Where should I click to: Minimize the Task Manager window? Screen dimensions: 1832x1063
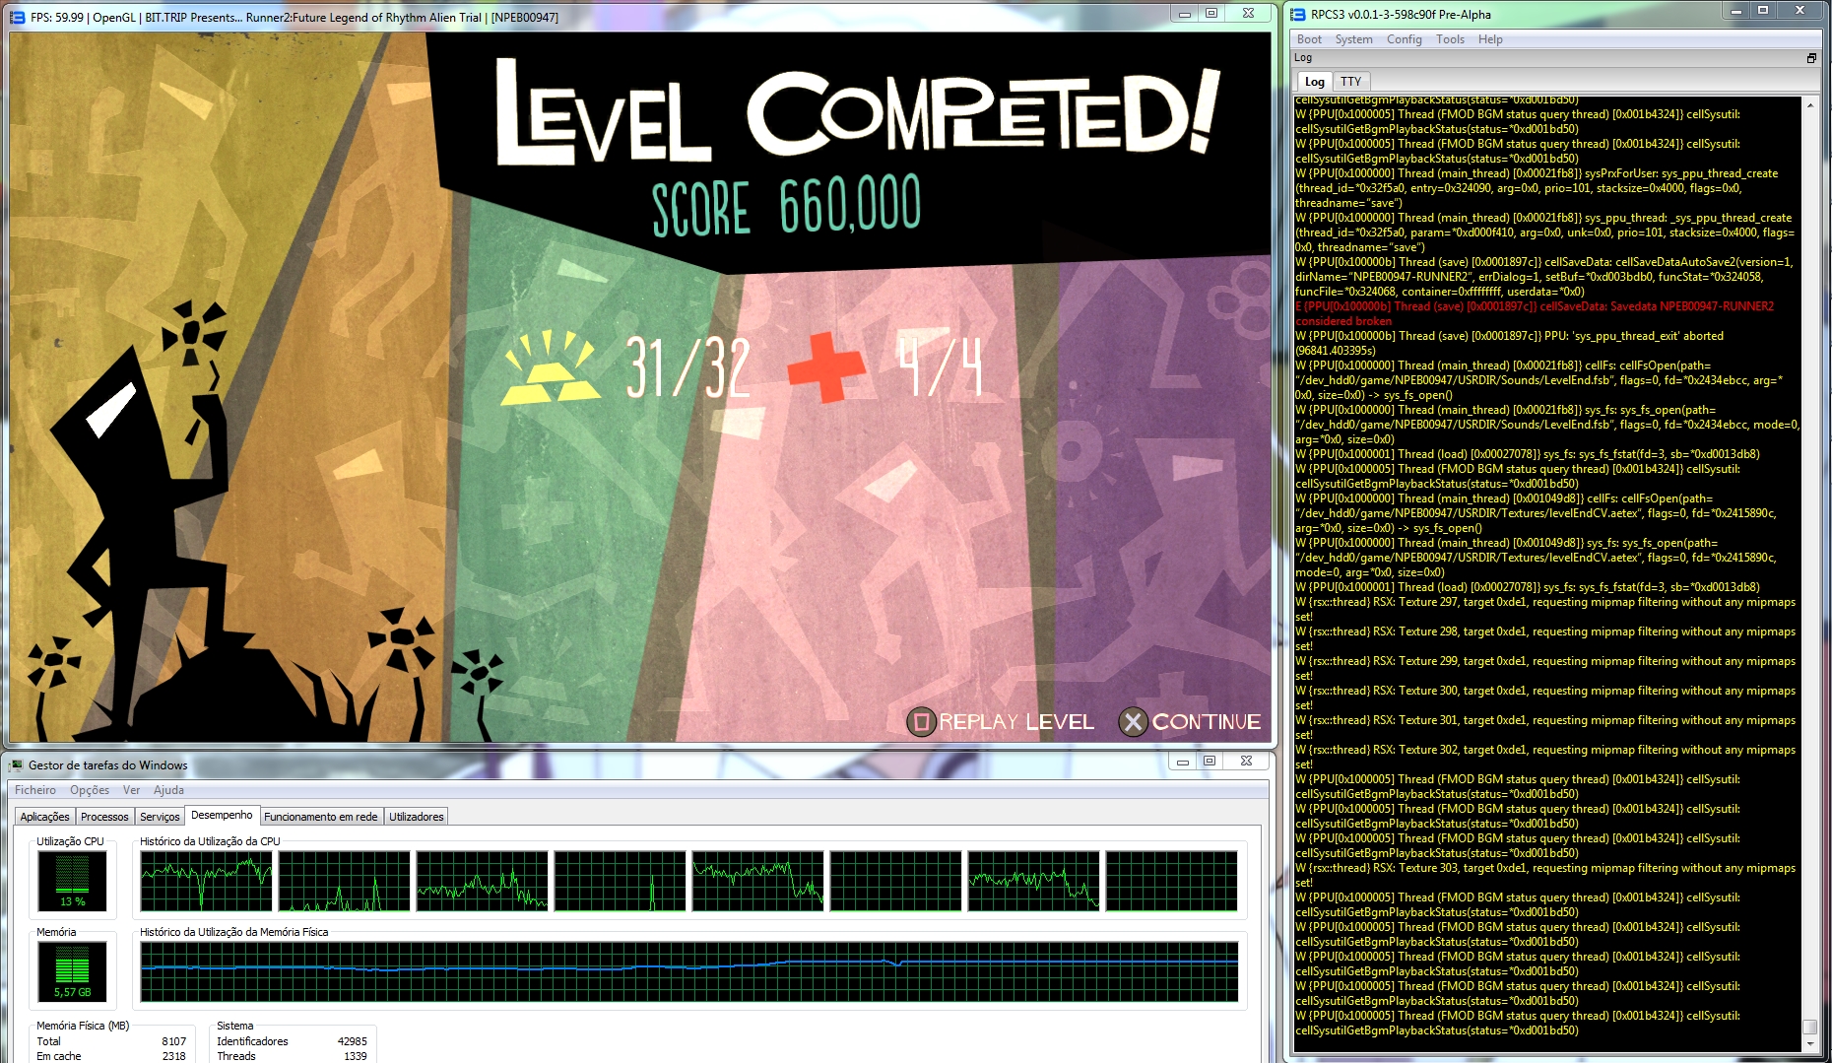click(x=1182, y=761)
